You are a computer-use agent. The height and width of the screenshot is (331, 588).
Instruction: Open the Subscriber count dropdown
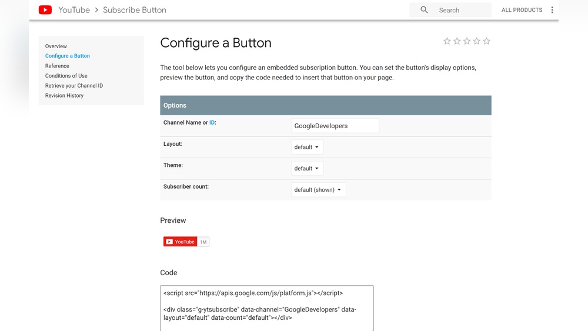pyautogui.click(x=318, y=190)
